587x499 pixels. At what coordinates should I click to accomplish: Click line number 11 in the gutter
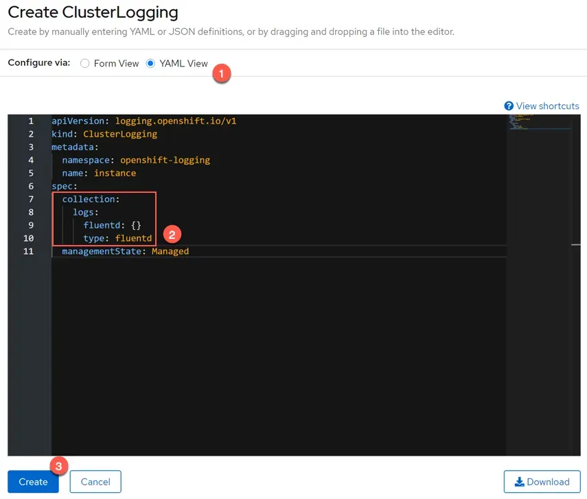[x=28, y=251]
